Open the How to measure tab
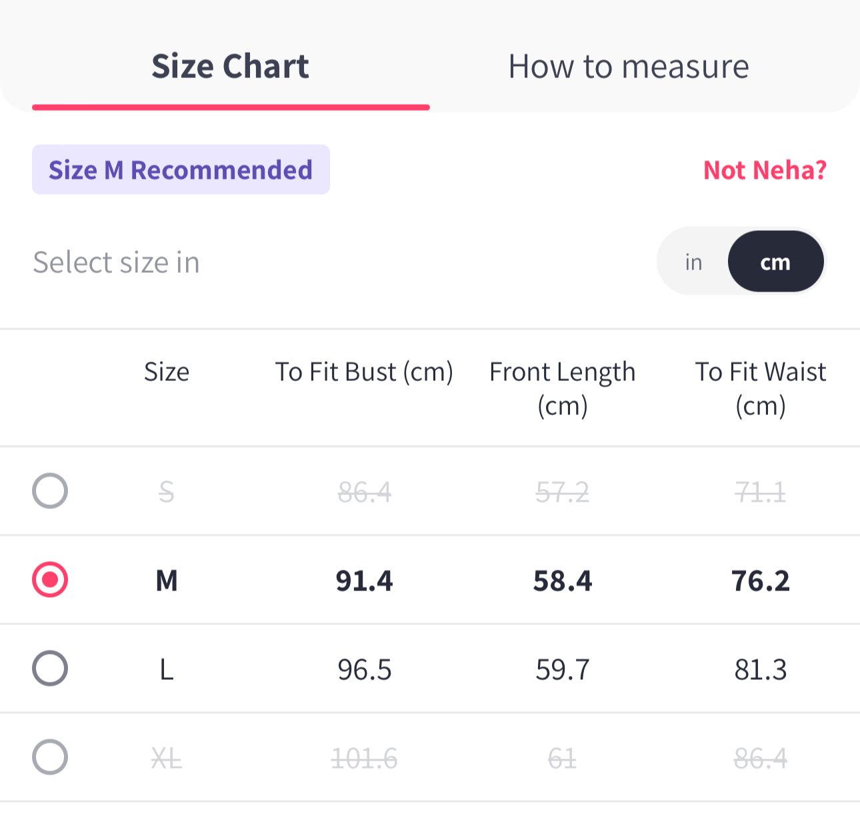 (x=628, y=67)
